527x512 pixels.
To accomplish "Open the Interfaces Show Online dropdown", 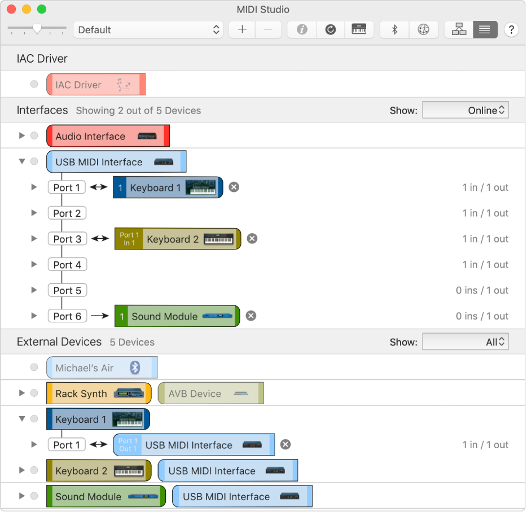I will [465, 111].
